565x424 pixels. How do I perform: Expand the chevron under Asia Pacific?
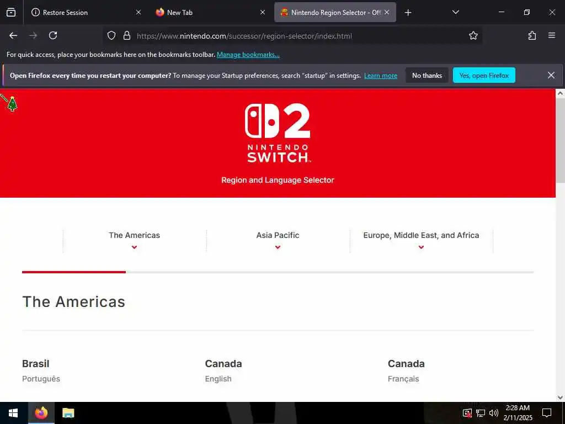click(x=278, y=247)
